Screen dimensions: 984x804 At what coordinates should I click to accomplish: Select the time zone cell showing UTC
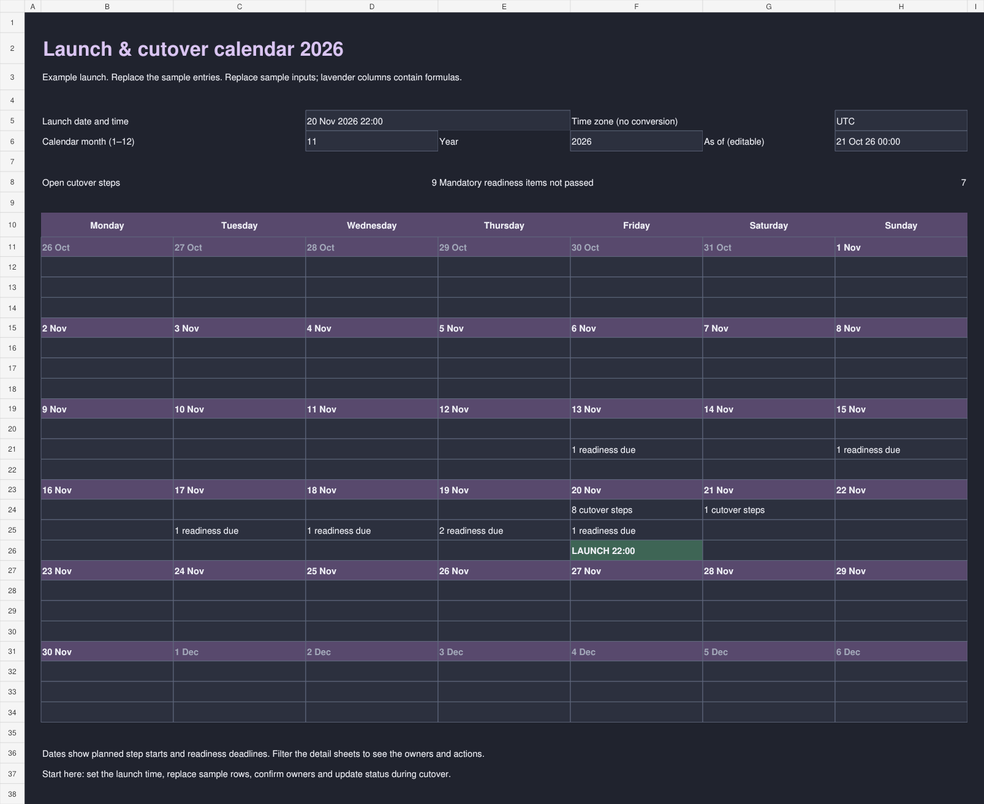coord(901,121)
